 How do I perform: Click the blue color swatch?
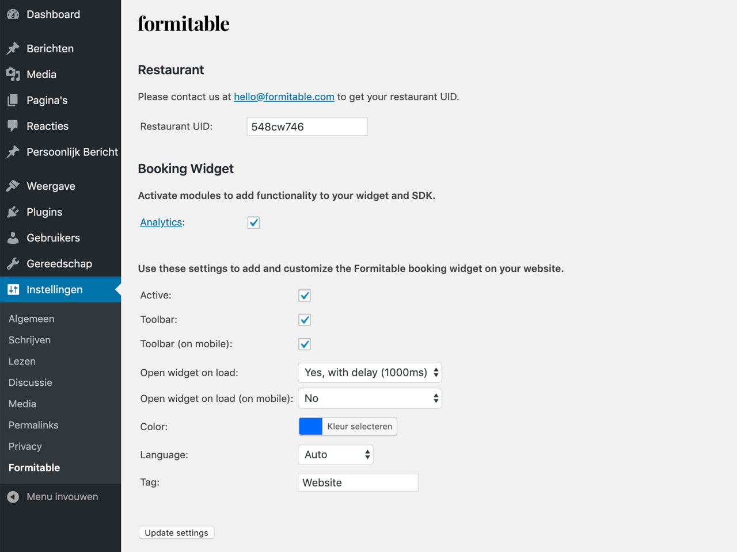point(310,426)
